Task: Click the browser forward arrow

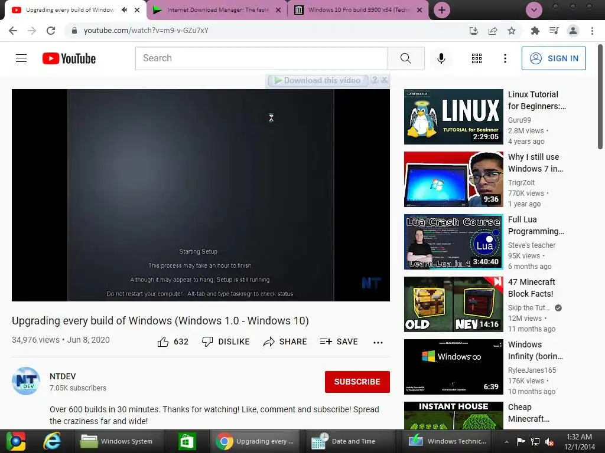Action: click(32, 31)
